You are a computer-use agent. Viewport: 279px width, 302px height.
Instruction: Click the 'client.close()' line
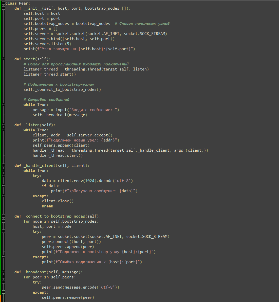click(x=58, y=201)
